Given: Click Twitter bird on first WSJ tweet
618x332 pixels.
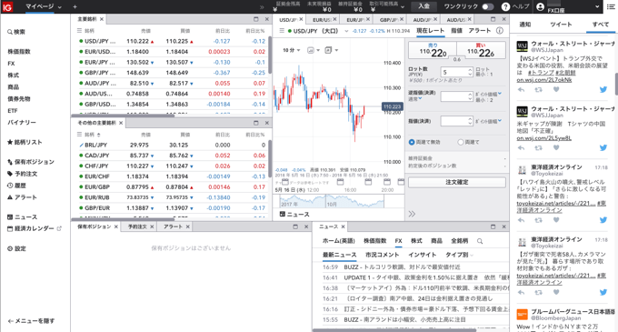Looking at the screenshot, I should [603, 89].
